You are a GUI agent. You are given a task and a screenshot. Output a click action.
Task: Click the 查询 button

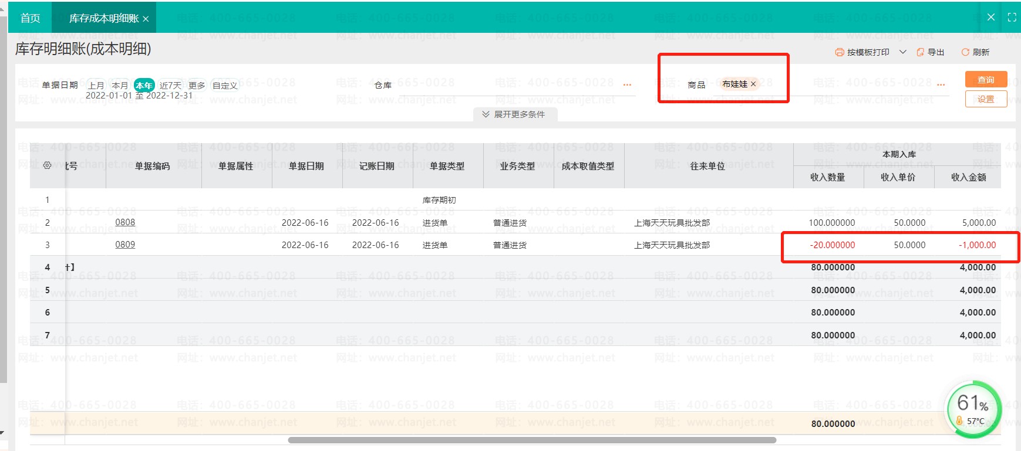click(x=986, y=80)
